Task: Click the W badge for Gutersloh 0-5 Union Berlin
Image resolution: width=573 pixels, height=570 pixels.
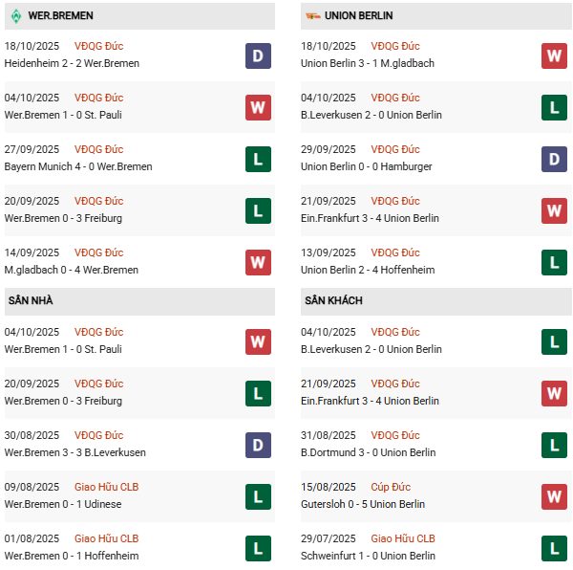Action: pos(554,496)
